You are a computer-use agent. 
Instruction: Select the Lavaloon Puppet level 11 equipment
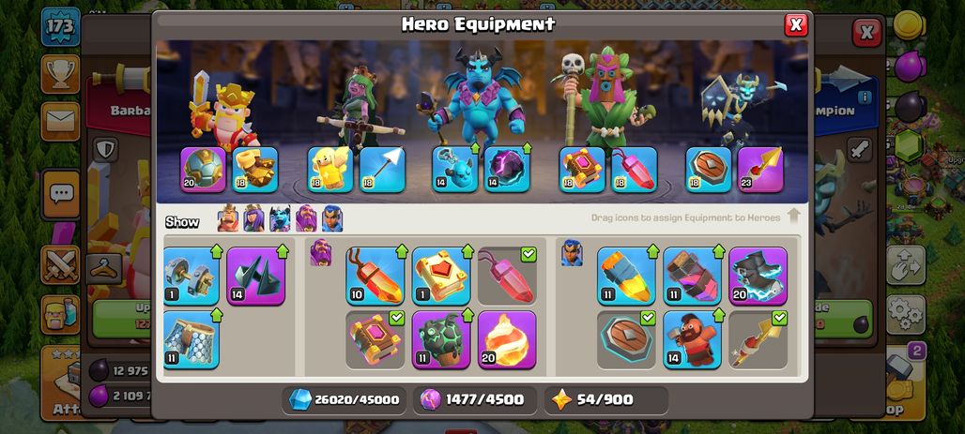(x=441, y=340)
